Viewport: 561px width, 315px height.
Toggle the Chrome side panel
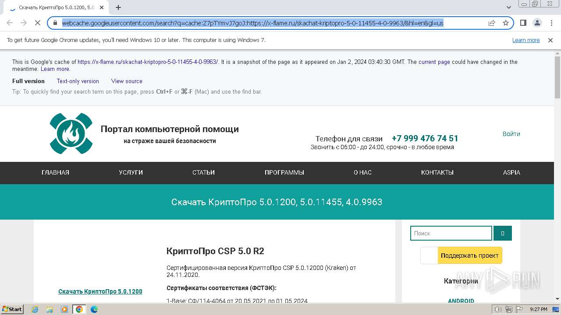click(x=523, y=23)
